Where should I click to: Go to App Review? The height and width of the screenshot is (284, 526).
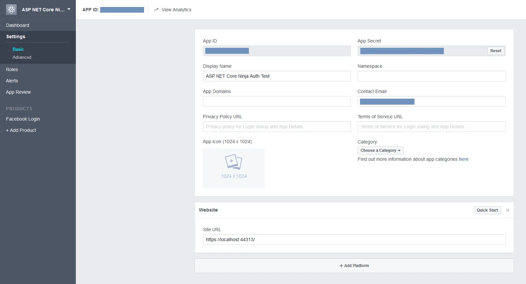pos(18,92)
